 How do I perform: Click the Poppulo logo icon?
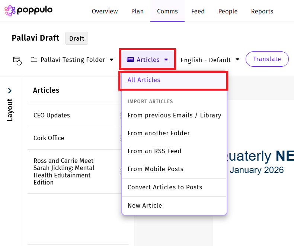(x=10, y=11)
